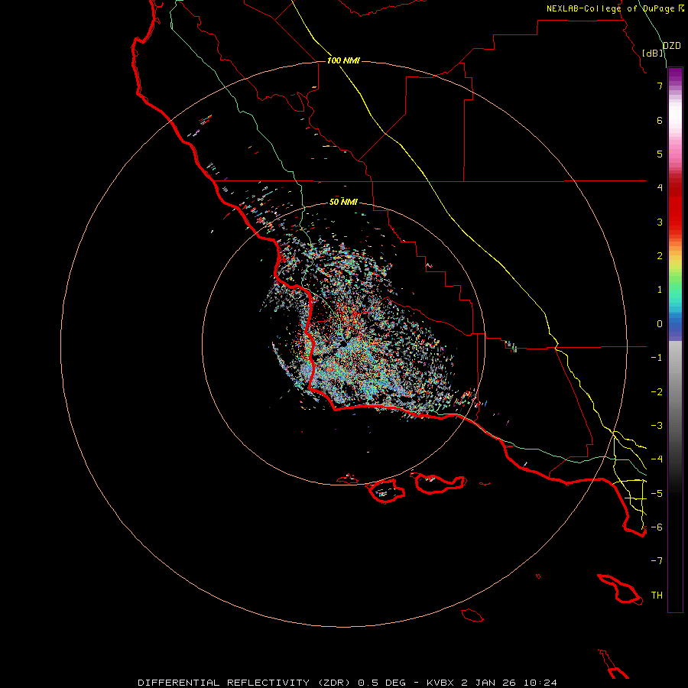Click the '-6' value on color scale

657,527
